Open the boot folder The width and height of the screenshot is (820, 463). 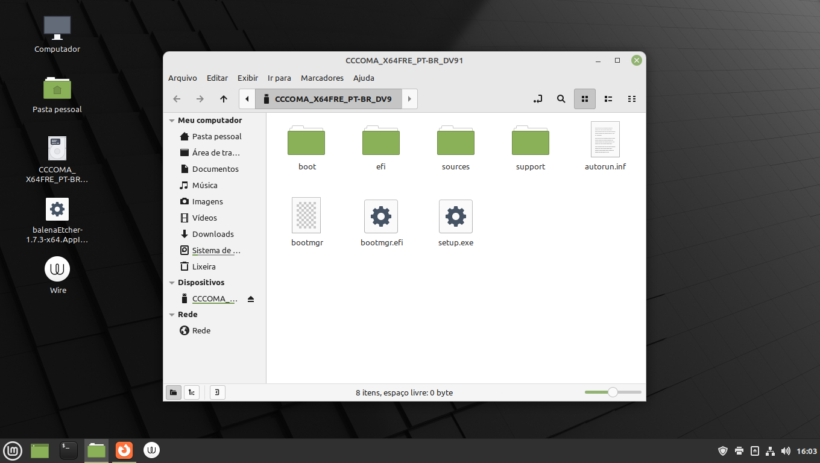[x=306, y=140]
